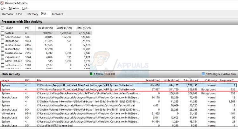Image resolution: width=238 pixels, height=129 pixels.
Task: Open the Help menu
Action: point(25,8)
